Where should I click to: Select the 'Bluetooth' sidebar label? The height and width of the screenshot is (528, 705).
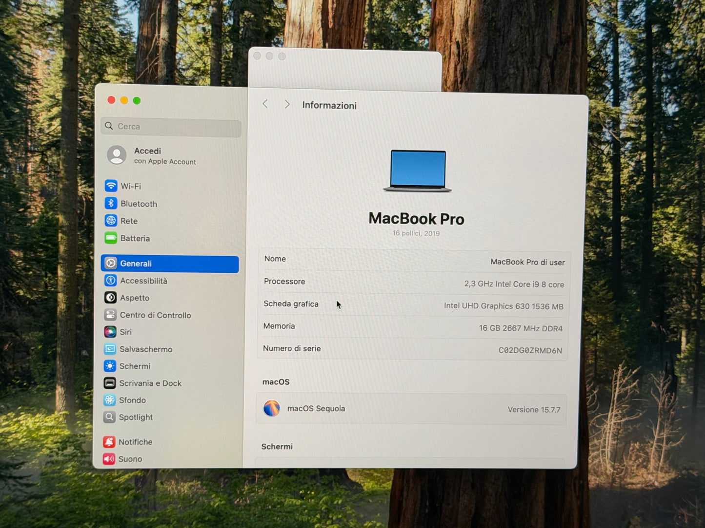[139, 204]
